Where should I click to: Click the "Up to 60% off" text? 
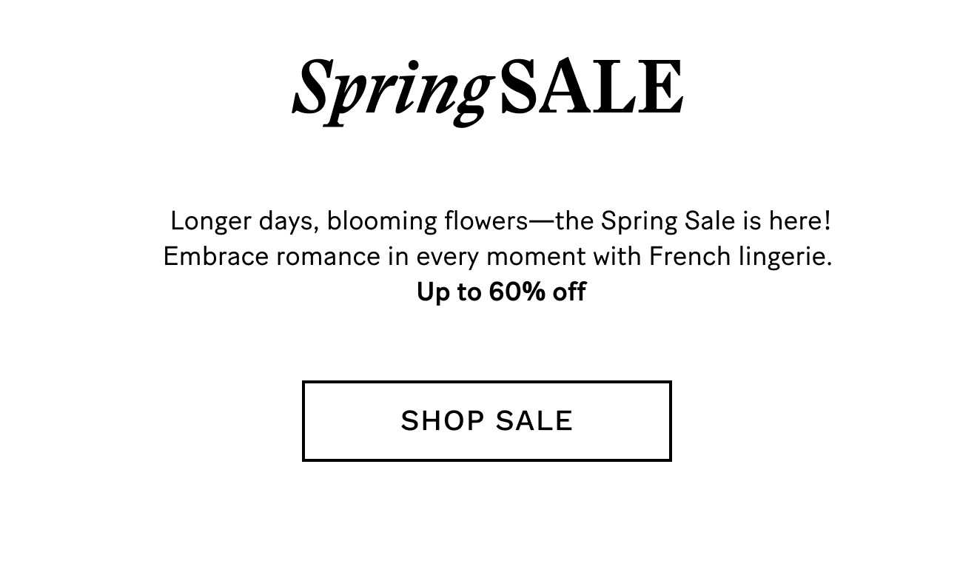501,292
